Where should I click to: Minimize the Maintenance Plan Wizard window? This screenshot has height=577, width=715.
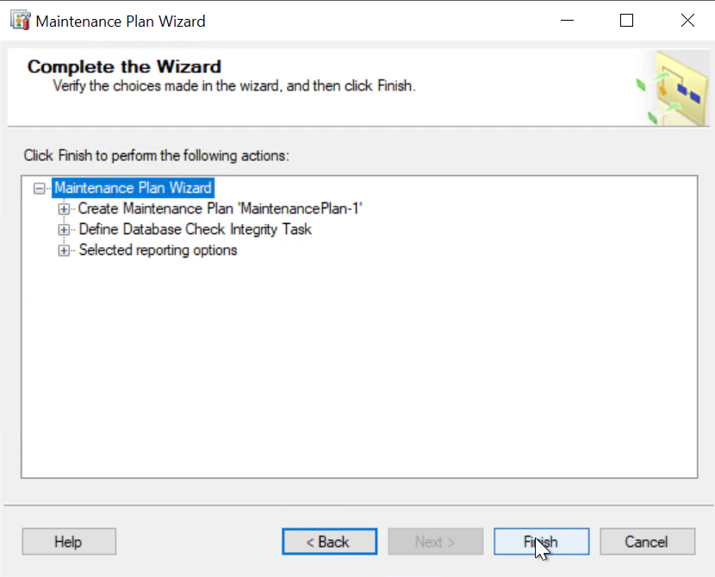pos(566,21)
